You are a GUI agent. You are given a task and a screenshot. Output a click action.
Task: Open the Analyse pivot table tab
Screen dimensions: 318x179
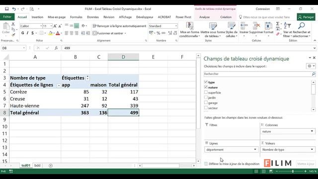tap(204, 17)
